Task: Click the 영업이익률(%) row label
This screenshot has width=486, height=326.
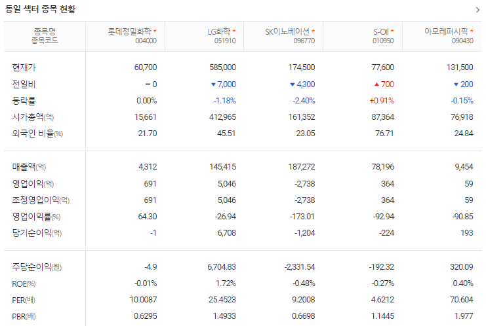Action: [36, 217]
